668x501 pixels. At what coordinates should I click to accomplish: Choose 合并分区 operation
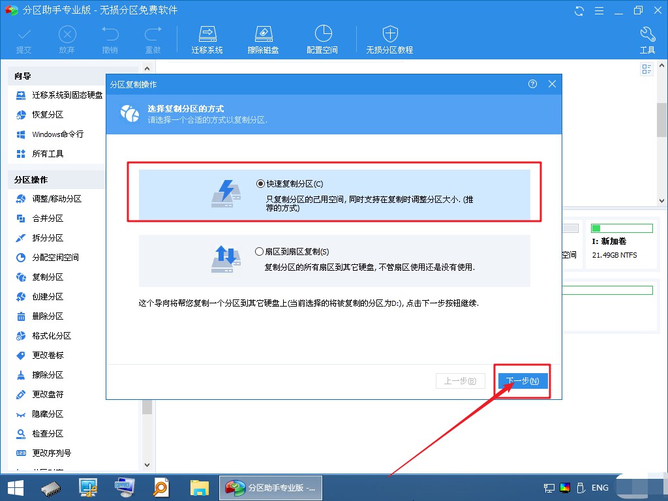pyautogui.click(x=40, y=218)
